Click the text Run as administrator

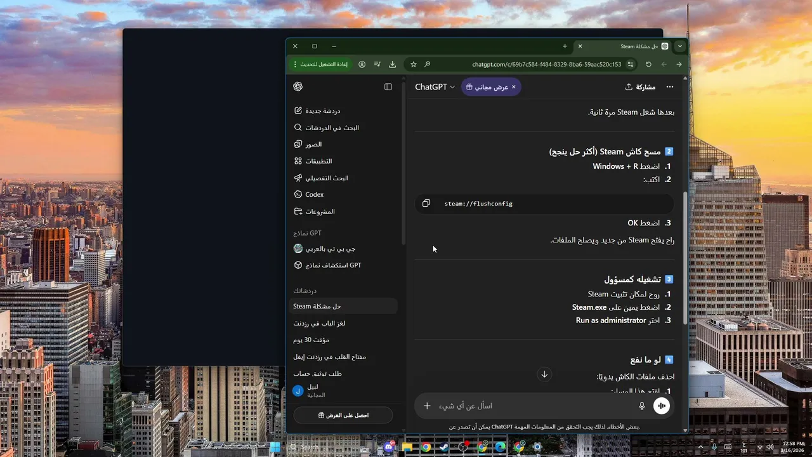611,321
